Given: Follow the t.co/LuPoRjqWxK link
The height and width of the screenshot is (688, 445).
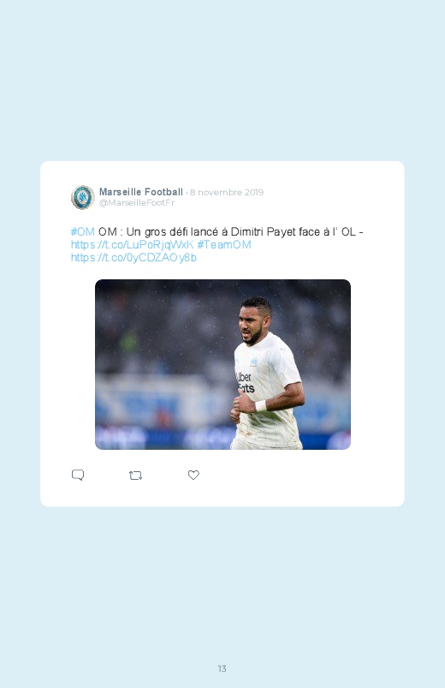Looking at the screenshot, I should pyautogui.click(x=132, y=245).
